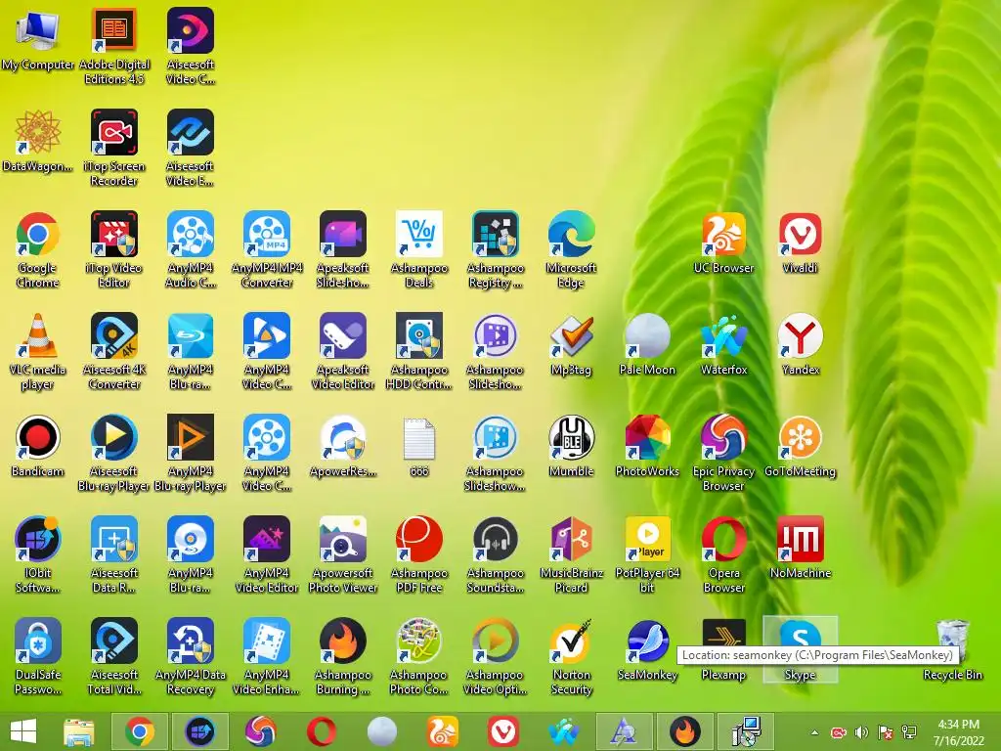Select the DualSafe Password icon
Screen dimensions: 1001x751
tap(38, 656)
